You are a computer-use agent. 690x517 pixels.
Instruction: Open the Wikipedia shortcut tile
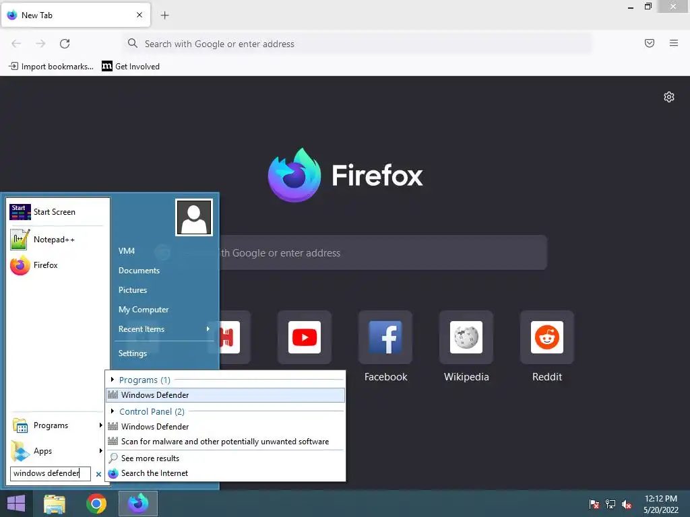click(x=466, y=337)
